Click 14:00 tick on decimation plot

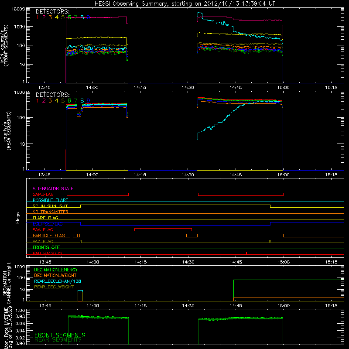tap(93, 306)
